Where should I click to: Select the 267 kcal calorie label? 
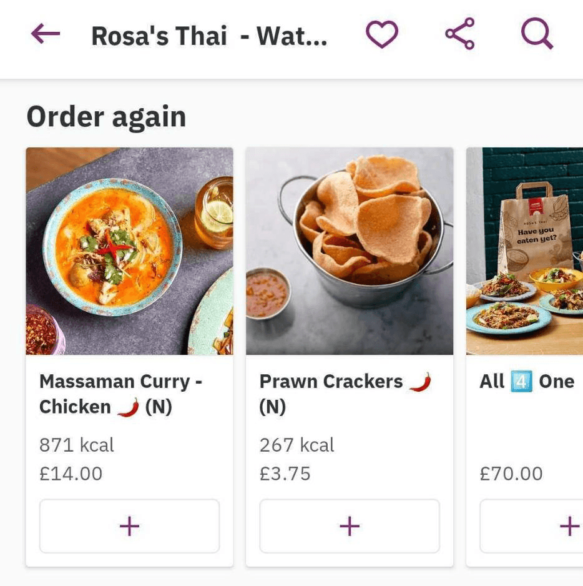coord(297,445)
